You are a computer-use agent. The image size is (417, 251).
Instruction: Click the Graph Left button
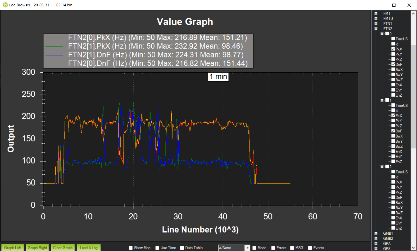pyautogui.click(x=12, y=248)
